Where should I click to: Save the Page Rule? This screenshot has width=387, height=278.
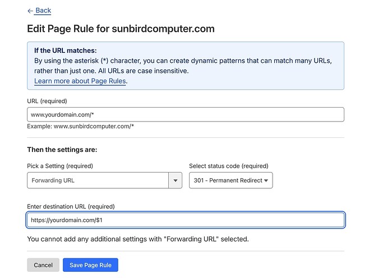90,265
